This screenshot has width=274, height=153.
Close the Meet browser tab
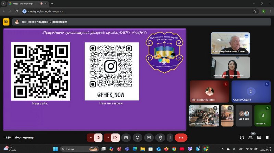pyautogui.click(x=46, y=3)
